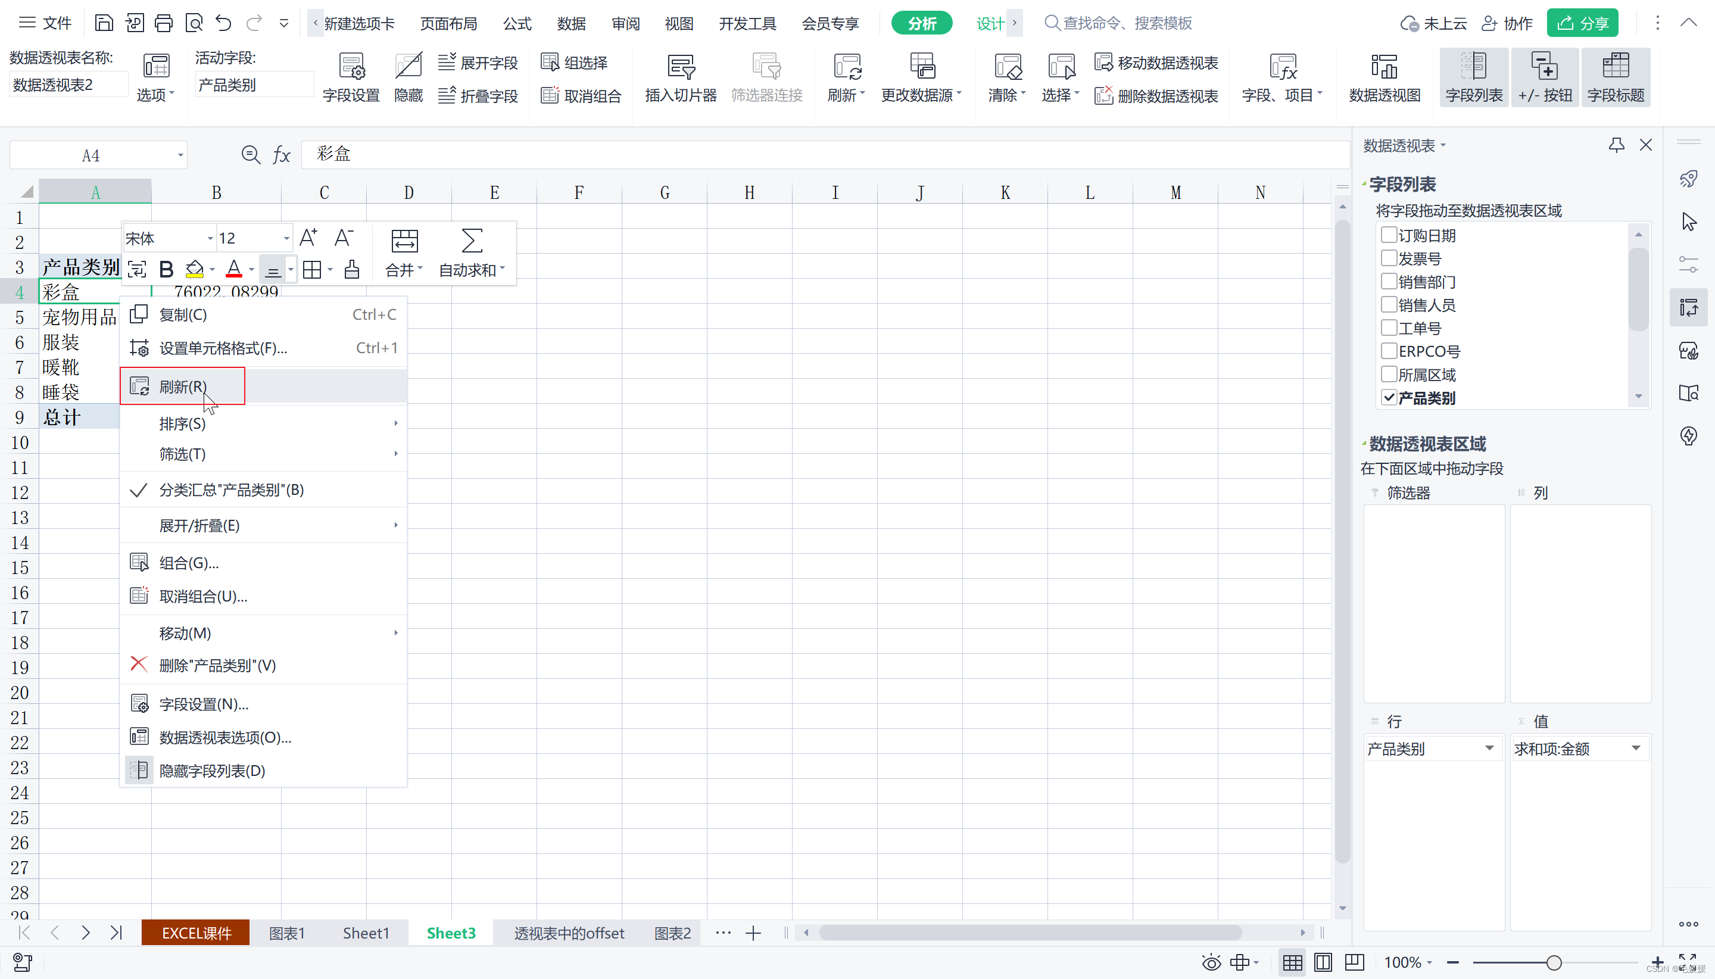This screenshot has width=1715, height=979.
Task: Open 排序(S) submenu
Action: 264,423
